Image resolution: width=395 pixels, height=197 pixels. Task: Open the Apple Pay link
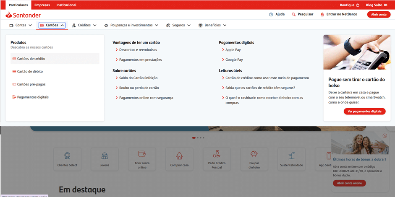(233, 49)
